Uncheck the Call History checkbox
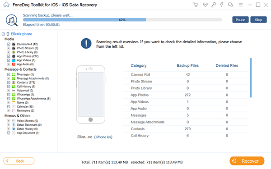Screen dimensions: 271x169 (9, 87)
